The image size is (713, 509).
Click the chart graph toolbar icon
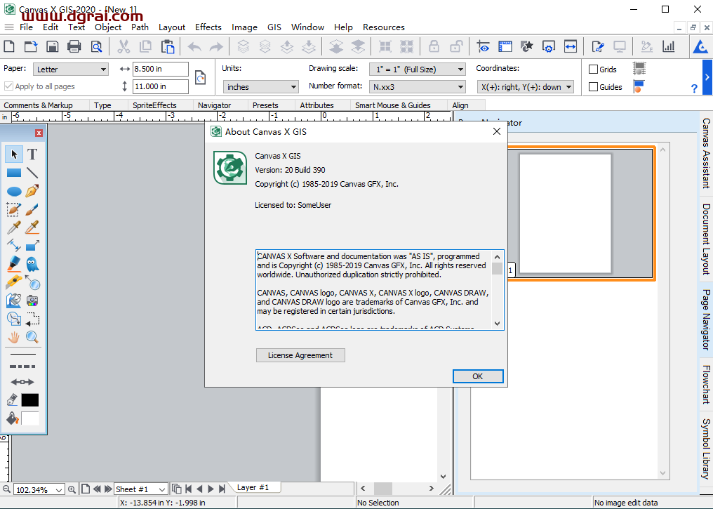(x=669, y=46)
